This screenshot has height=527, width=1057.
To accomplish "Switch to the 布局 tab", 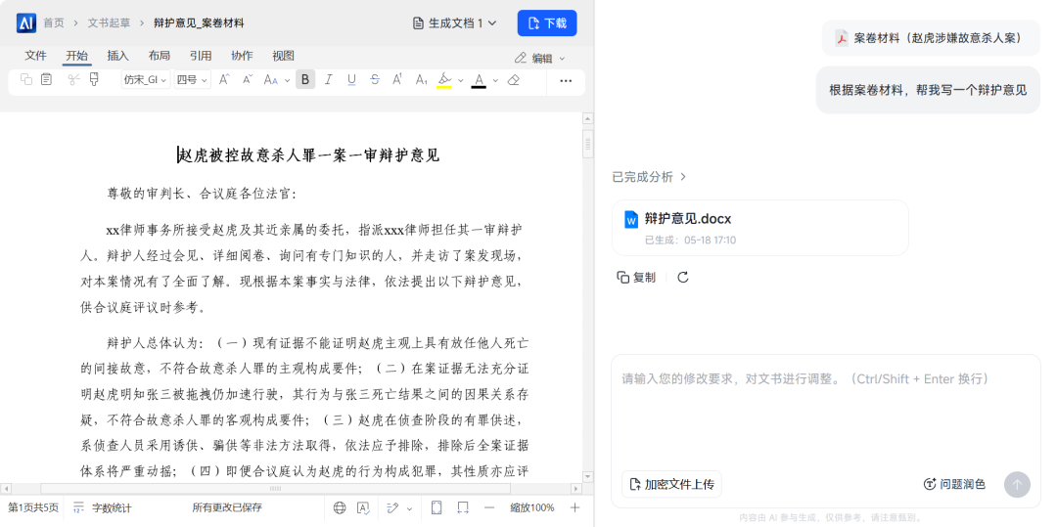I will (x=160, y=56).
